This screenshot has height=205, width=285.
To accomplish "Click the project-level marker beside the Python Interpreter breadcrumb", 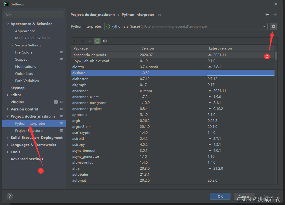I will (x=159, y=15).
